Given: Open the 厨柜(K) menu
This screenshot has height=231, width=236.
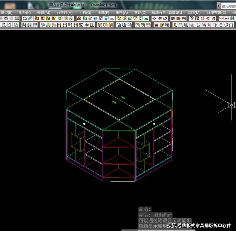Looking at the screenshot, I should coord(25,13).
